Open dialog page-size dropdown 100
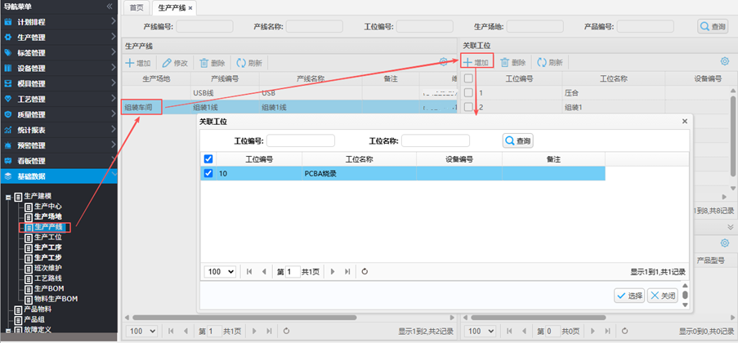The height and width of the screenshot is (343, 738). [x=220, y=271]
